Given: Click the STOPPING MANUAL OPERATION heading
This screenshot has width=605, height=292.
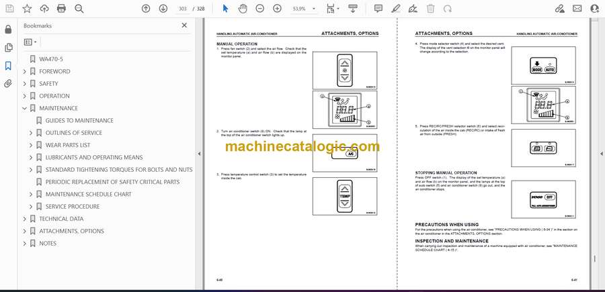Looking at the screenshot, I should pos(446,173).
